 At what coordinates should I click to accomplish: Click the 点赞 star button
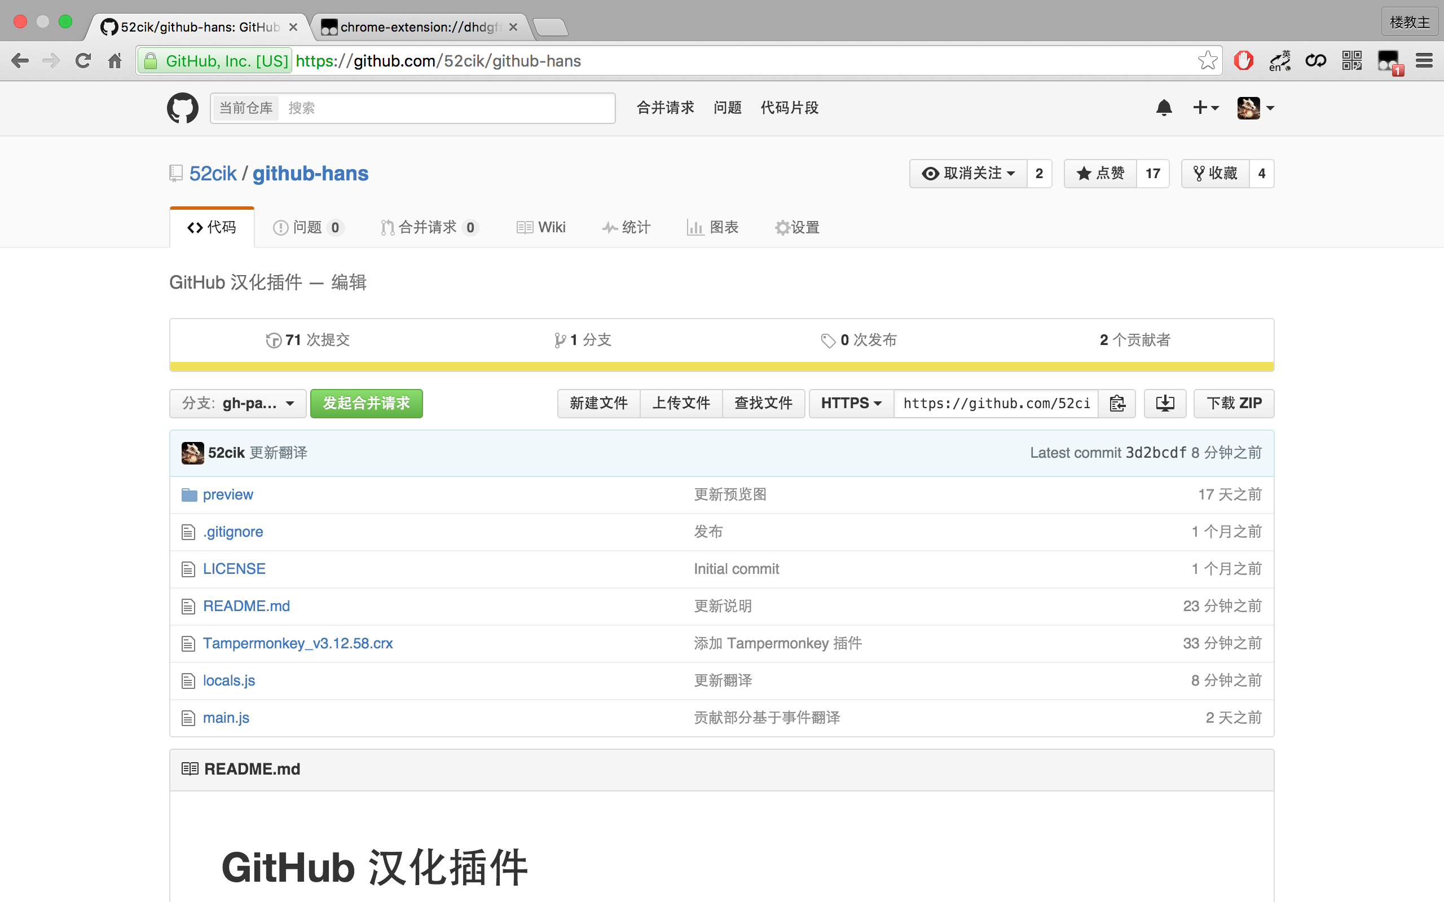(1100, 174)
